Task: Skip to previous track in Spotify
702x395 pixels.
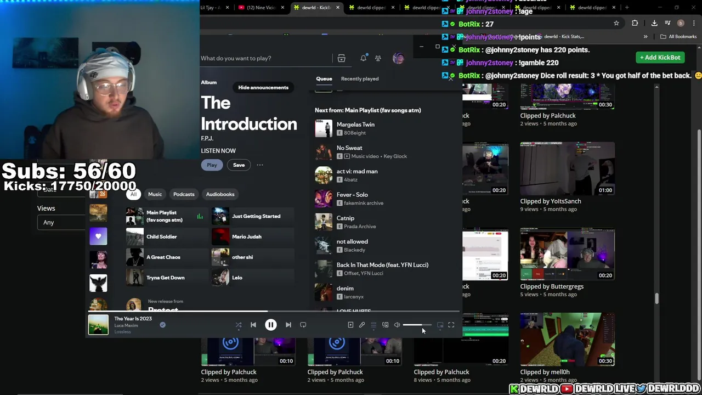Action: 253,325
